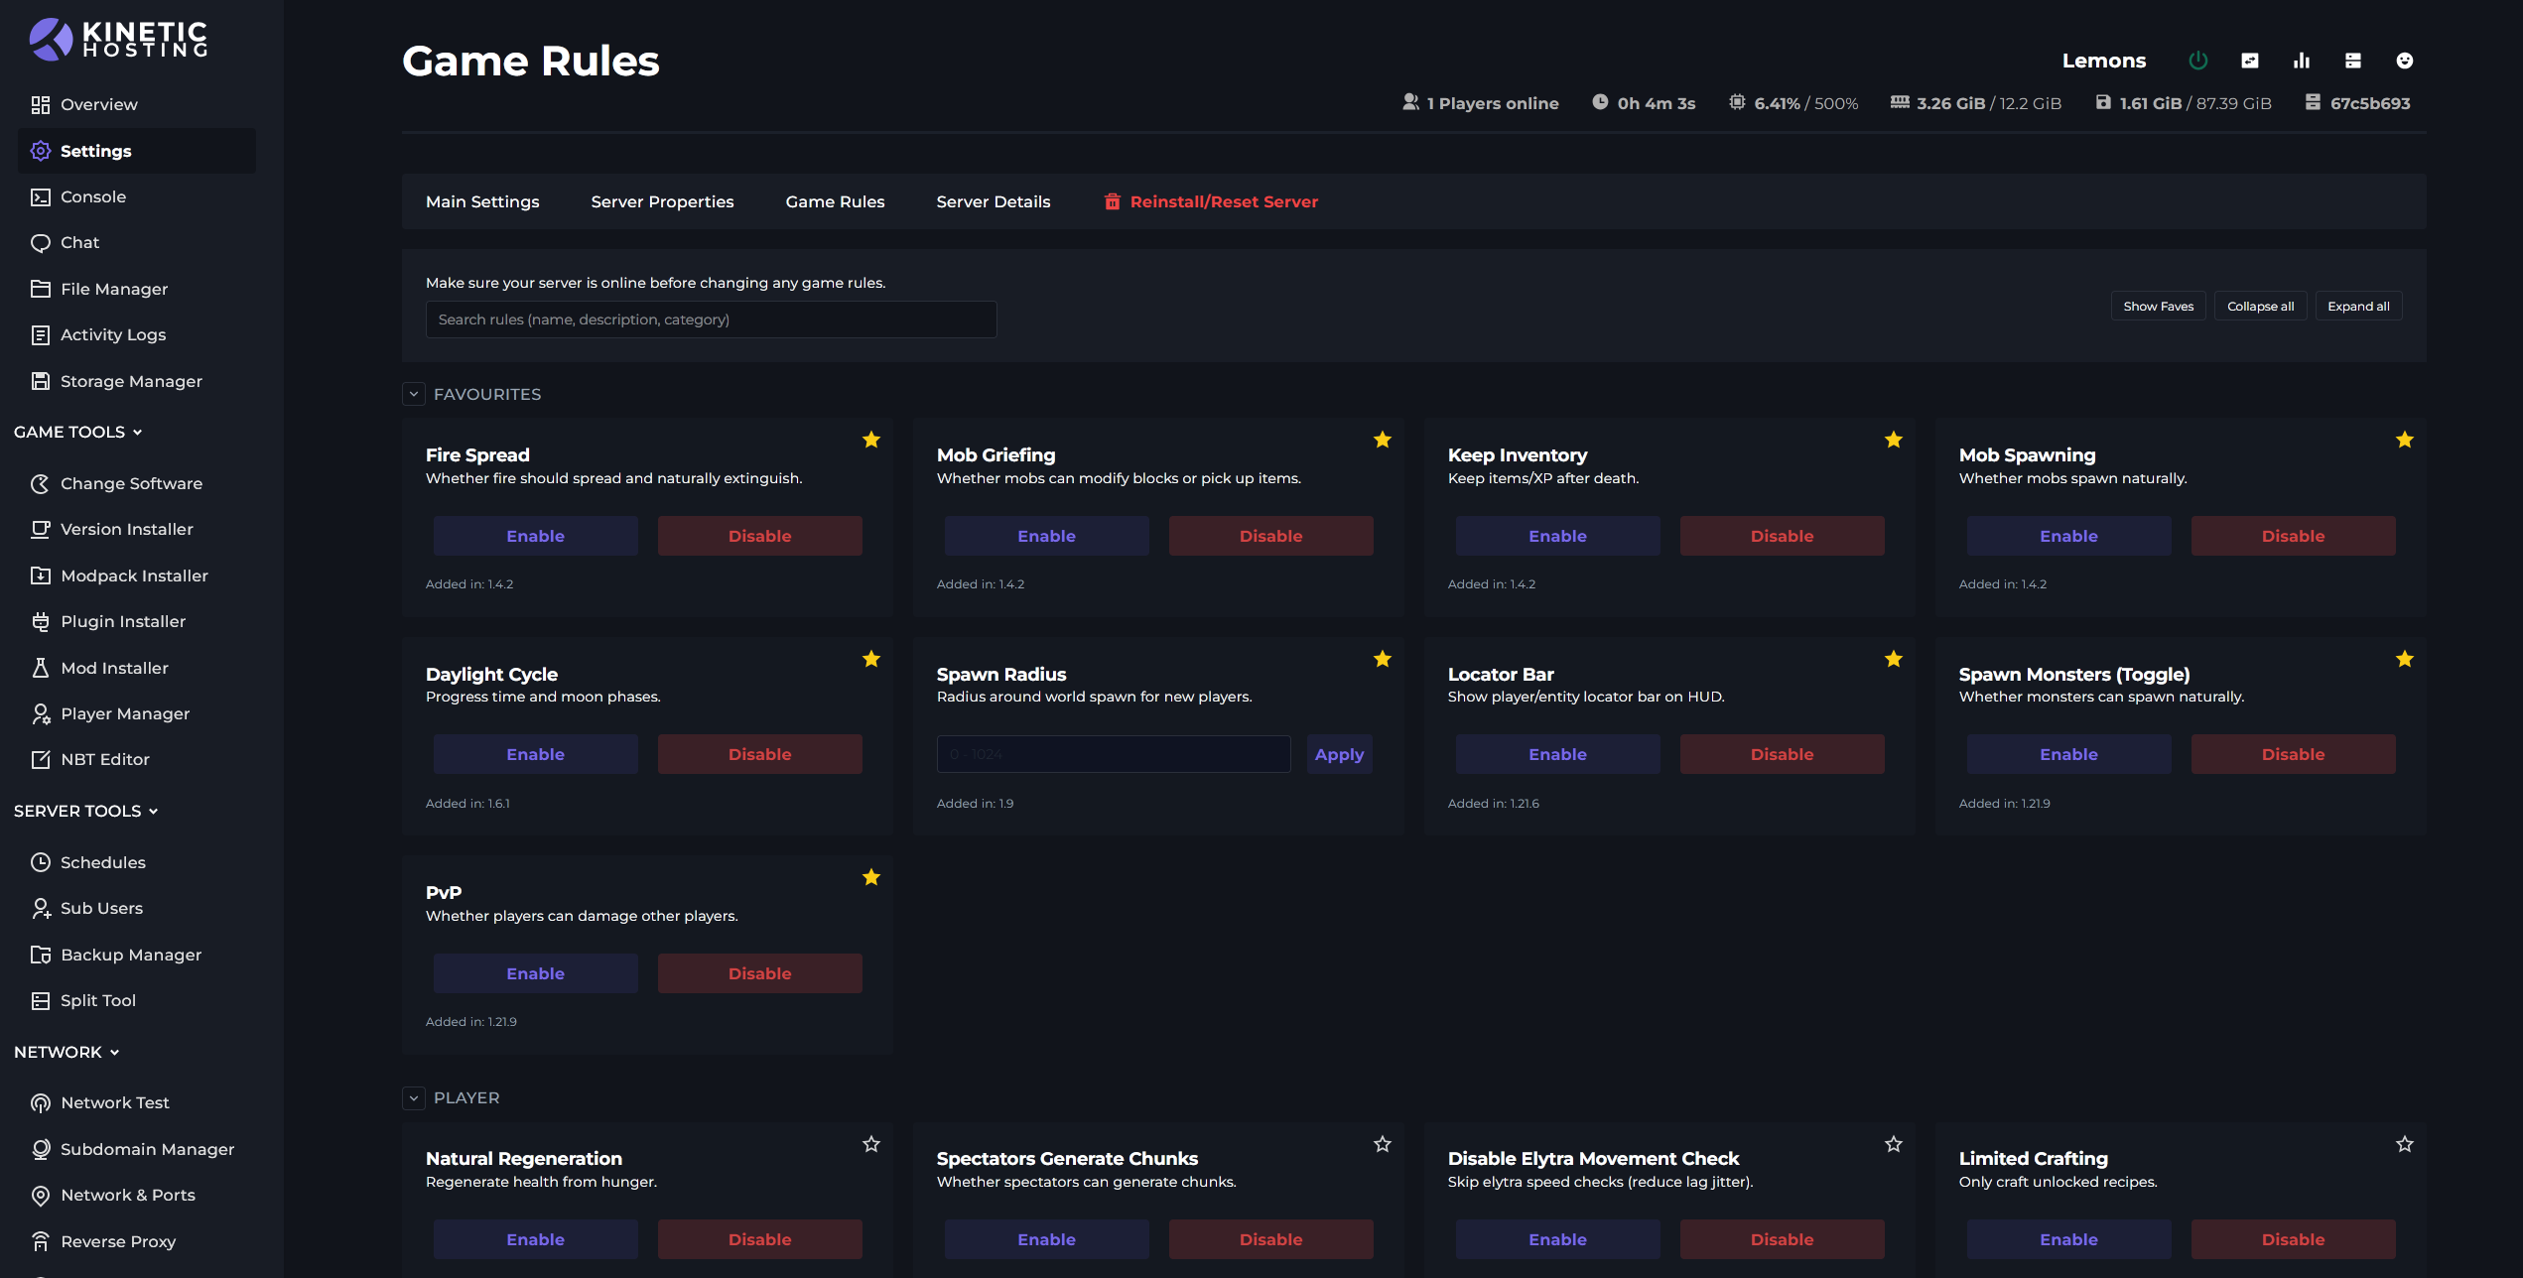Click the green power icon

[x=2197, y=61]
